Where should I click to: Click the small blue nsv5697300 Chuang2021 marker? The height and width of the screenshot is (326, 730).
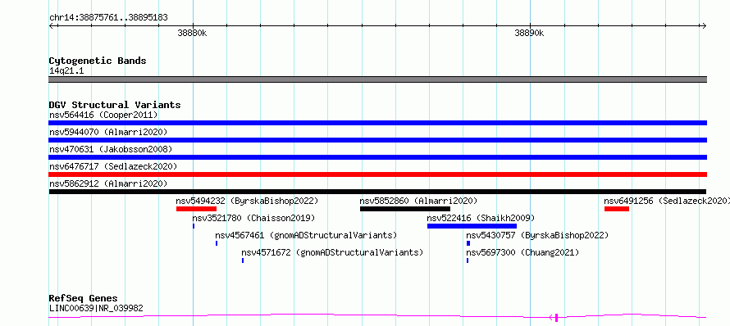468,260
